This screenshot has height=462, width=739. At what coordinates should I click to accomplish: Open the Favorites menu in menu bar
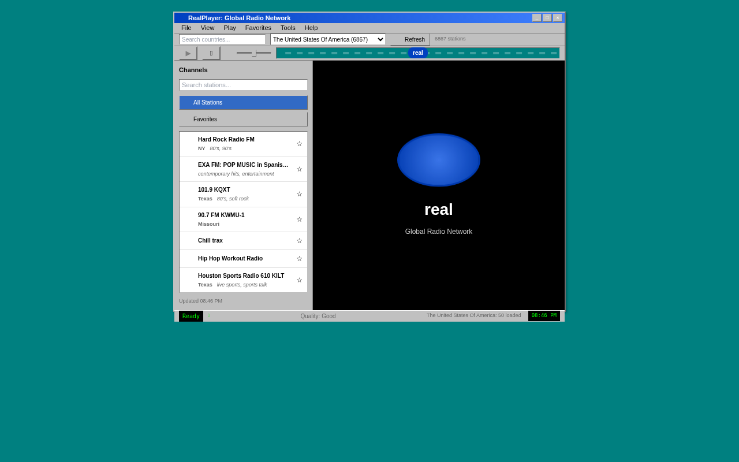click(x=258, y=28)
